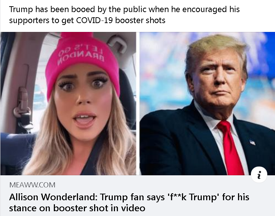Click the car grab handle above woman
The width and height of the screenshot is (275, 216).
(x=118, y=44)
